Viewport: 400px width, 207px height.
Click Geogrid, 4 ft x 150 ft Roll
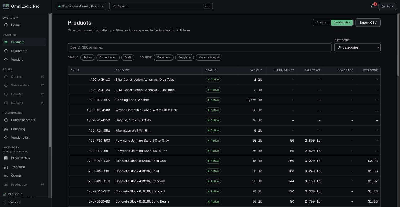[x=134, y=120]
